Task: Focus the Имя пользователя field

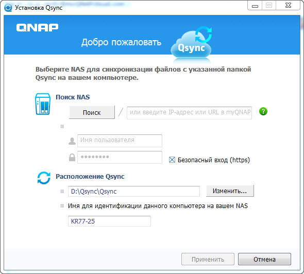Action: [x=120, y=141]
